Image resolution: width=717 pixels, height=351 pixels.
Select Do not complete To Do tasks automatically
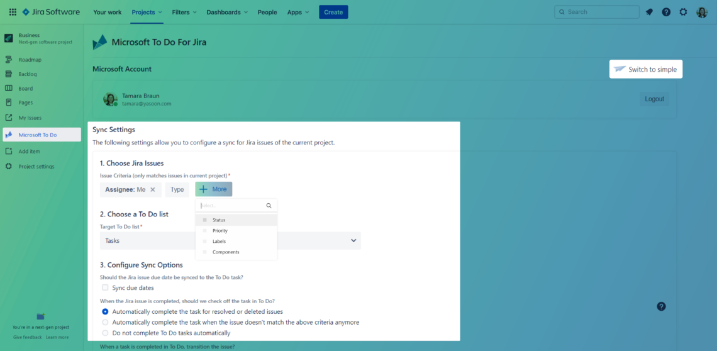[x=105, y=333]
